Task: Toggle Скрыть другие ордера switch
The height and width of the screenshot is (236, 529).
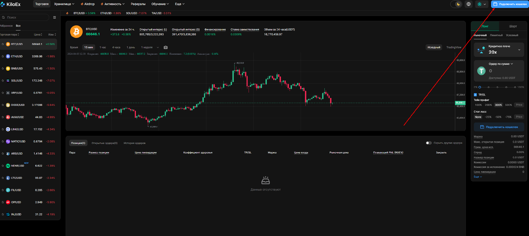Action: [428, 143]
